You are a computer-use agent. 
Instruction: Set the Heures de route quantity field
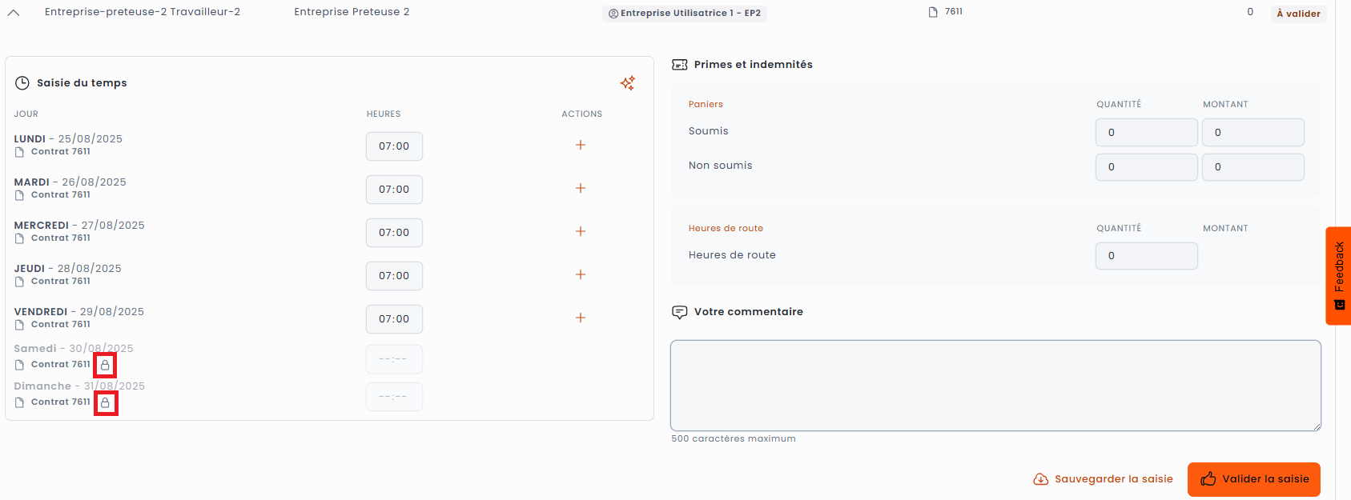1147,256
